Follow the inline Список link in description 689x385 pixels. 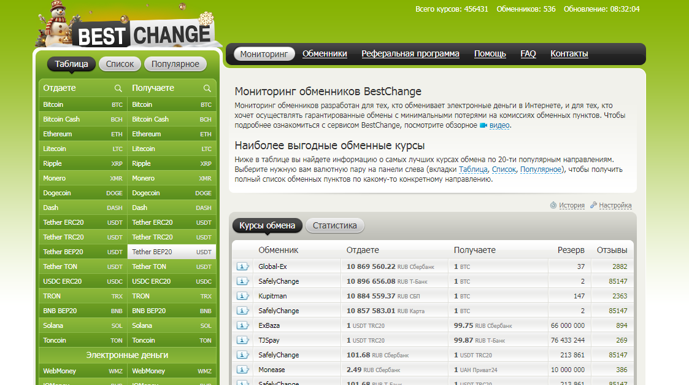(x=504, y=169)
